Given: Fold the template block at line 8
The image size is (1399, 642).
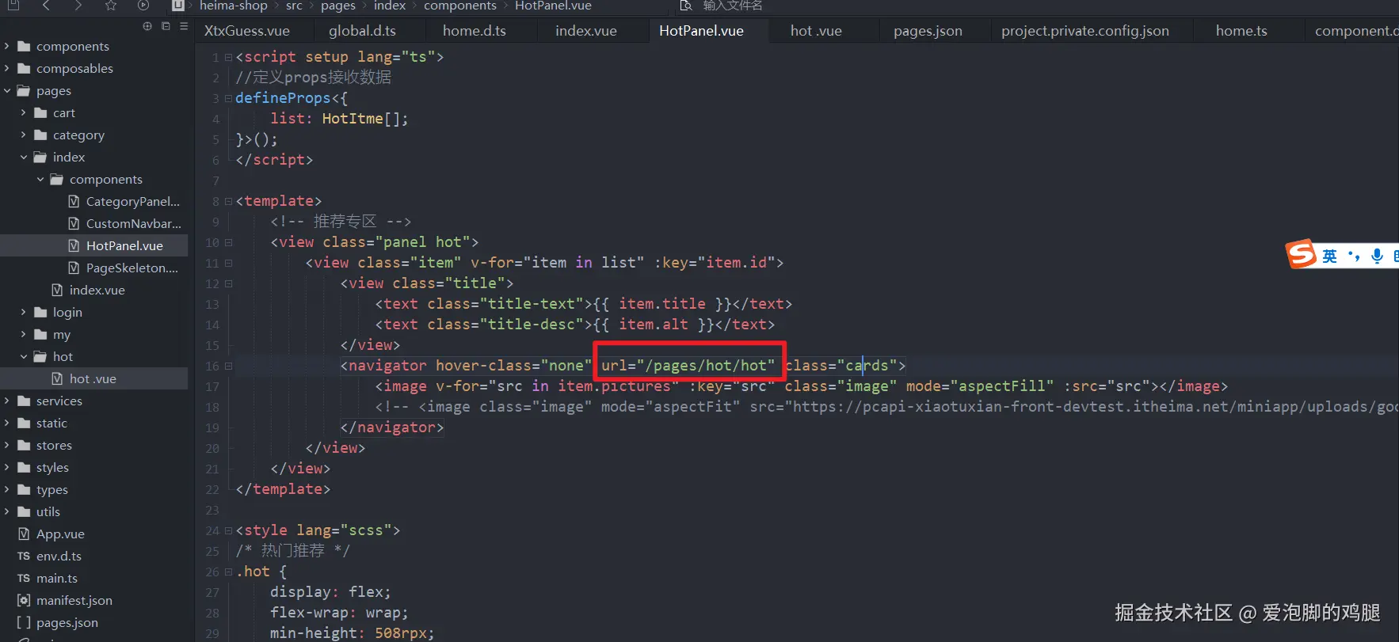Looking at the screenshot, I should pos(228,201).
